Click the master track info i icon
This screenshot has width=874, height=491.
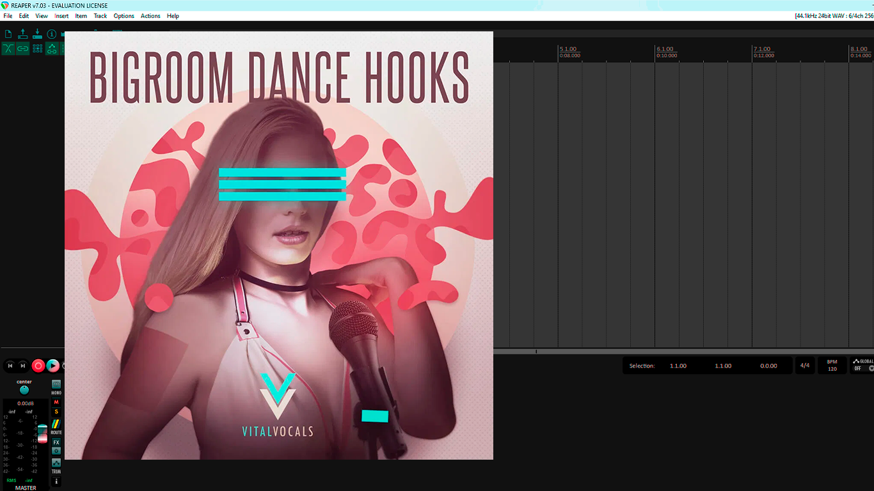point(56,481)
